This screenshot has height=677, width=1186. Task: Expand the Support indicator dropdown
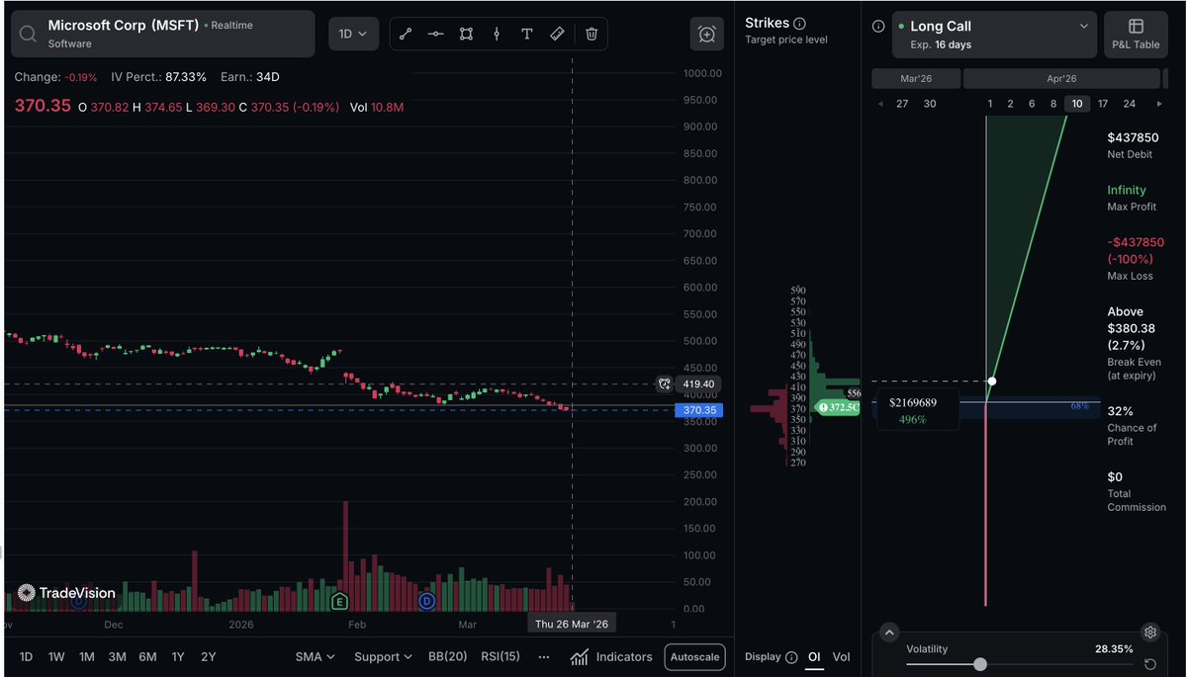(386, 656)
